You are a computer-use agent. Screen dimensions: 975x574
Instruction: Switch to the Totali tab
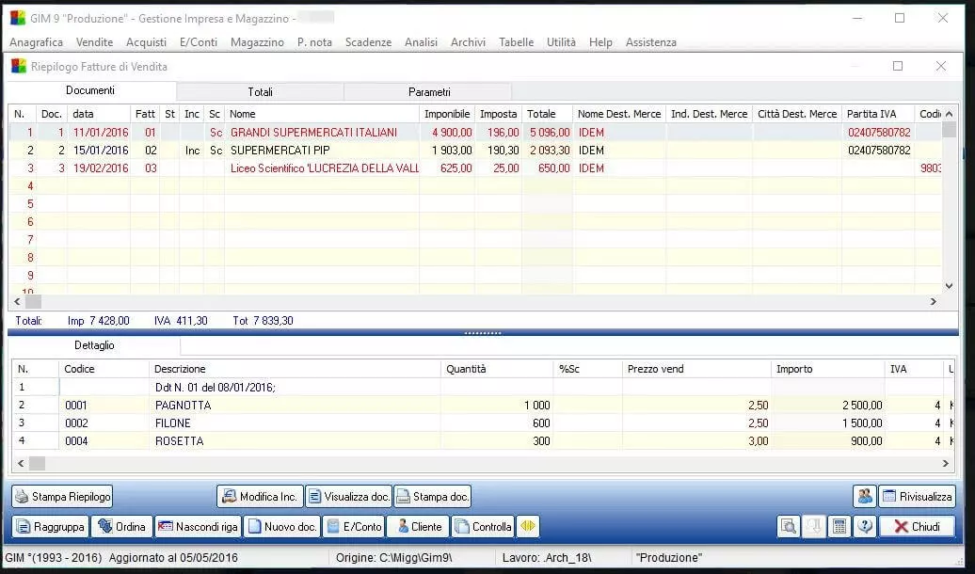click(260, 92)
